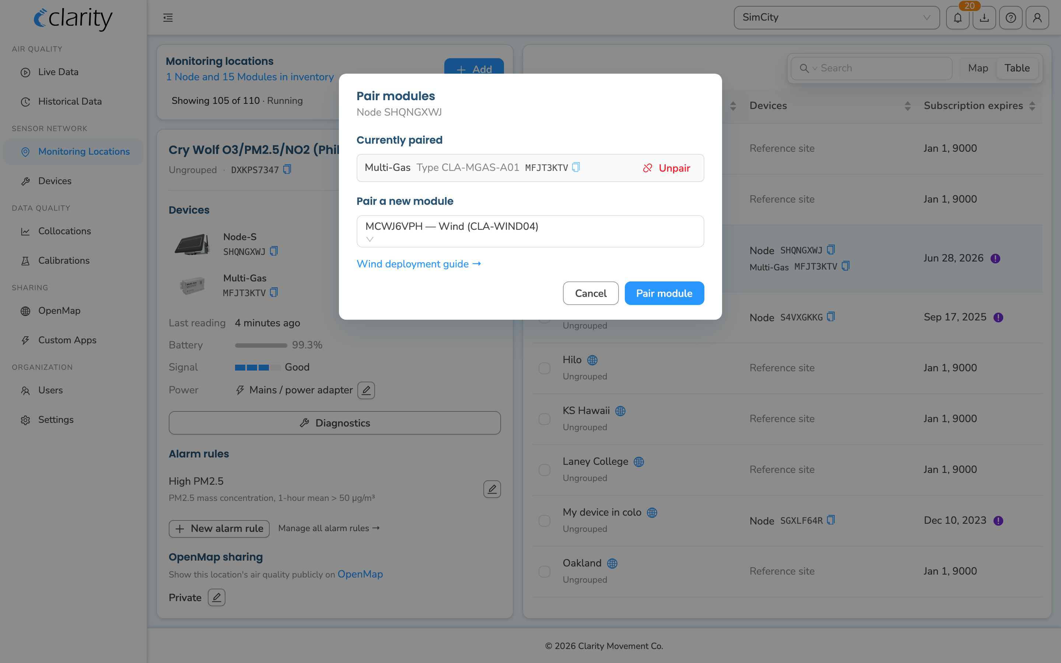Select the Hilo row checkbox
The height and width of the screenshot is (663, 1061).
tap(544, 368)
